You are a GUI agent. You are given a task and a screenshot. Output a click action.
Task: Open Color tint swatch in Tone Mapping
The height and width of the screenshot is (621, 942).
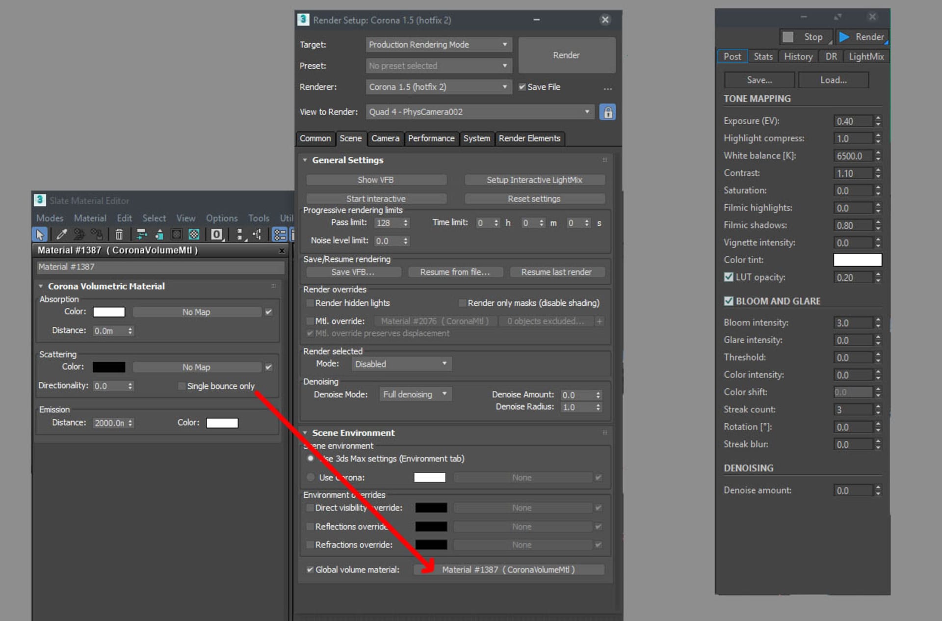click(x=857, y=260)
